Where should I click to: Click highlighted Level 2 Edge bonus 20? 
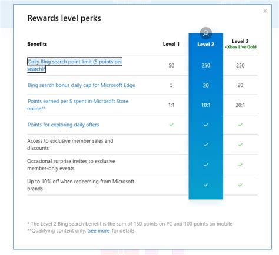206,85
